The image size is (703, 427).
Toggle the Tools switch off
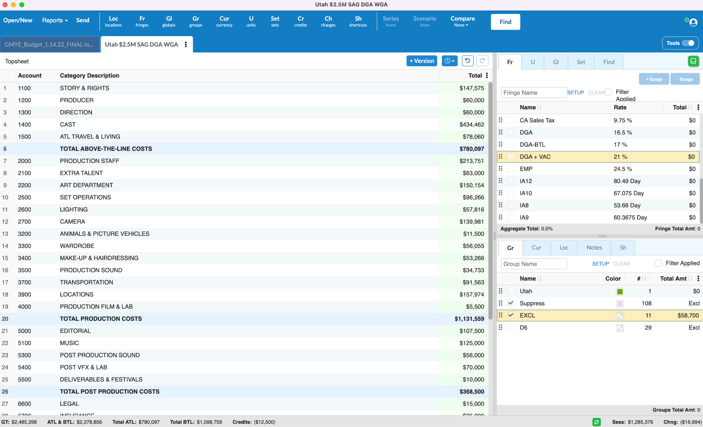point(688,43)
